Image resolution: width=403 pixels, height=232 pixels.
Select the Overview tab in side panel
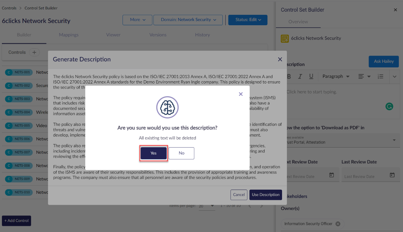[298, 22]
